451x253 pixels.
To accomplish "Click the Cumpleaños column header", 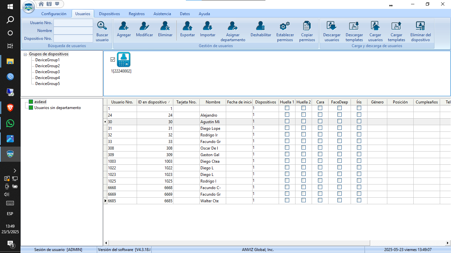I will [427, 102].
